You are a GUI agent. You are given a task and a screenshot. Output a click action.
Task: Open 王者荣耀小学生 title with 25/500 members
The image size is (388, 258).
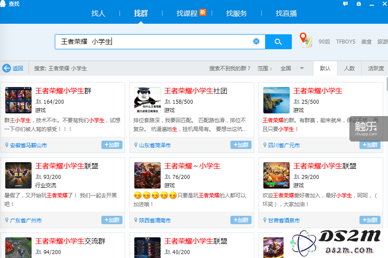pyautogui.click(x=318, y=91)
